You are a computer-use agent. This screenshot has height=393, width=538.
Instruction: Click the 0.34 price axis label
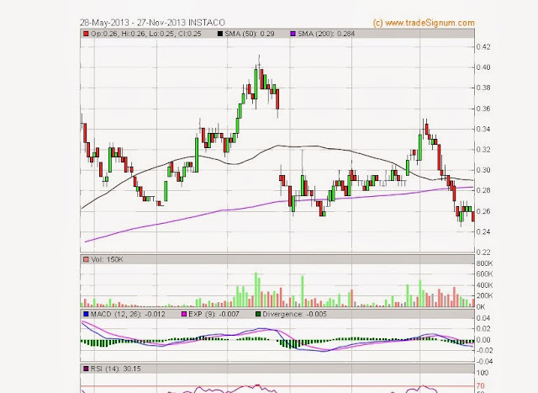point(483,129)
